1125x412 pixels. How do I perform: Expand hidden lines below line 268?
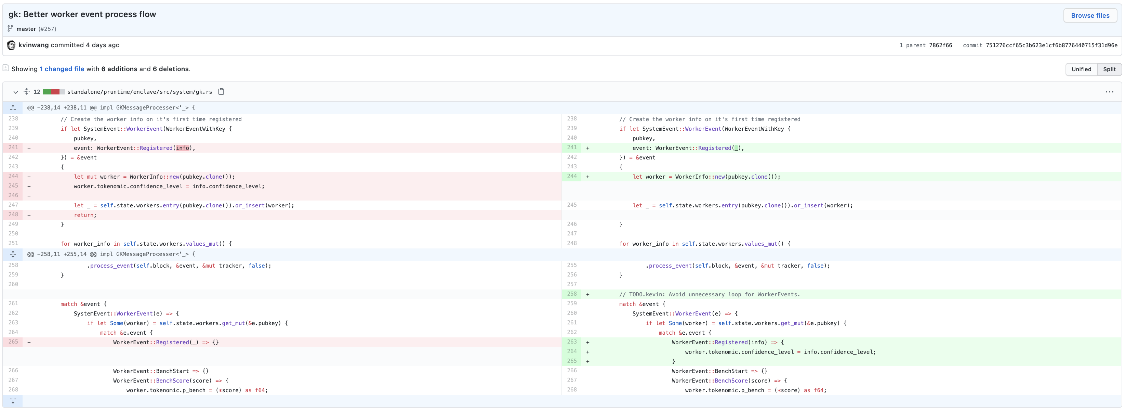[x=13, y=401]
